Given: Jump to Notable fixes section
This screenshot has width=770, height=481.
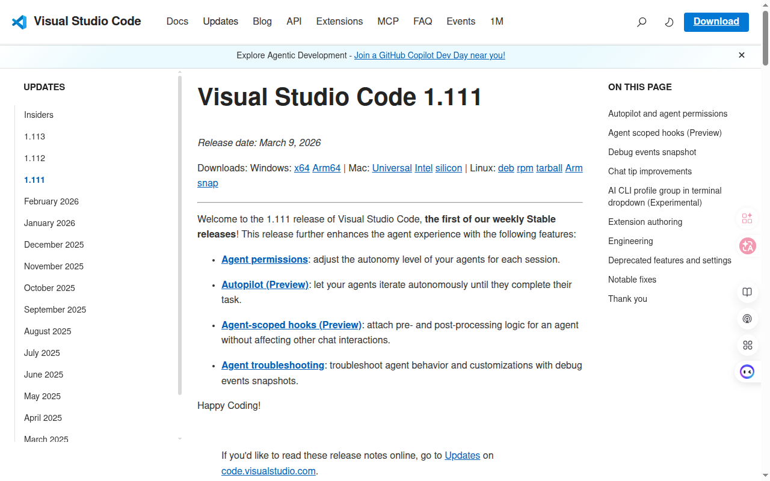Looking at the screenshot, I should point(632,280).
